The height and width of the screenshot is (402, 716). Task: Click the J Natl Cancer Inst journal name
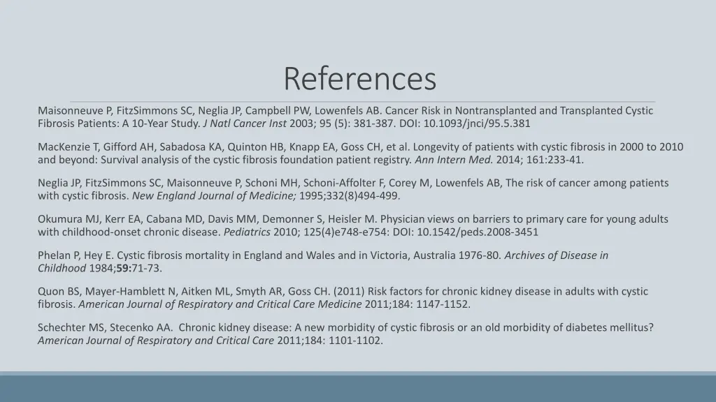[245, 124]
